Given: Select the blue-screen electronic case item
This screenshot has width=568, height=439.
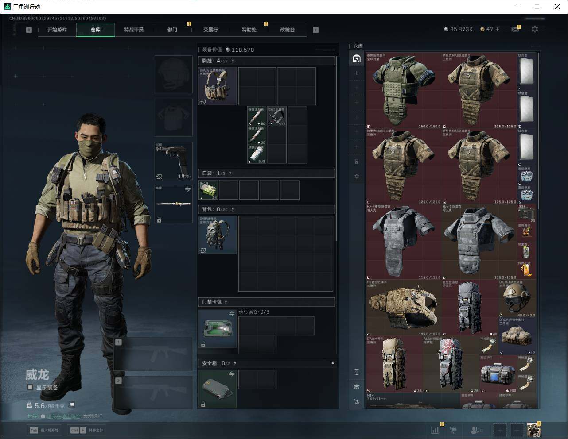Looking at the screenshot, I should (498, 374).
